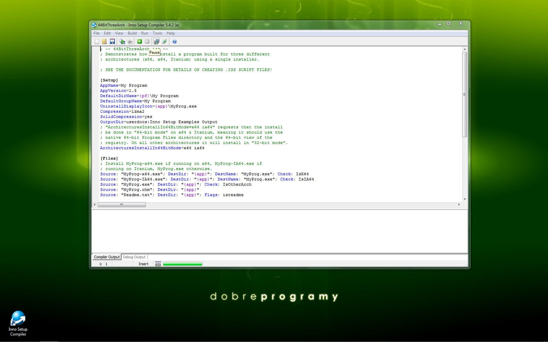Click the DefaultGroupName=My Program line
Image resolution: width=548 pixels, height=342 pixels.
pyautogui.click(x=135, y=101)
